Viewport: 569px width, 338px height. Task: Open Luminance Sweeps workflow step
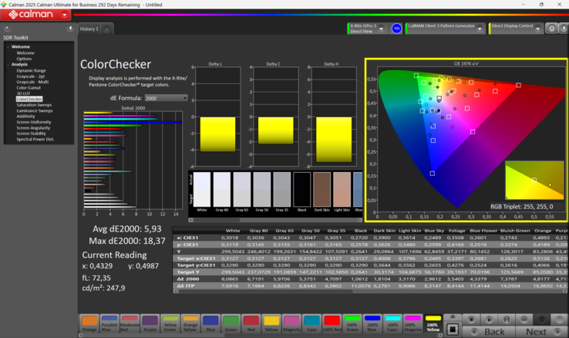pos(35,110)
